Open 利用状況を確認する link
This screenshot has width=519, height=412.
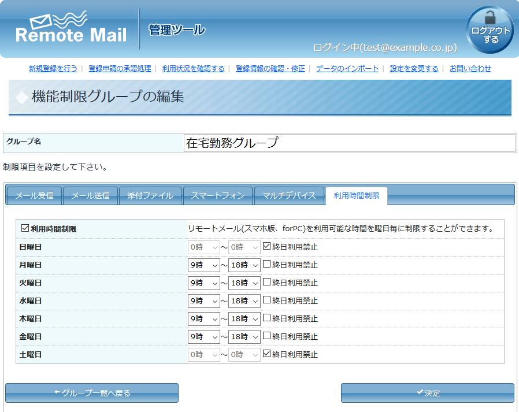pos(193,69)
